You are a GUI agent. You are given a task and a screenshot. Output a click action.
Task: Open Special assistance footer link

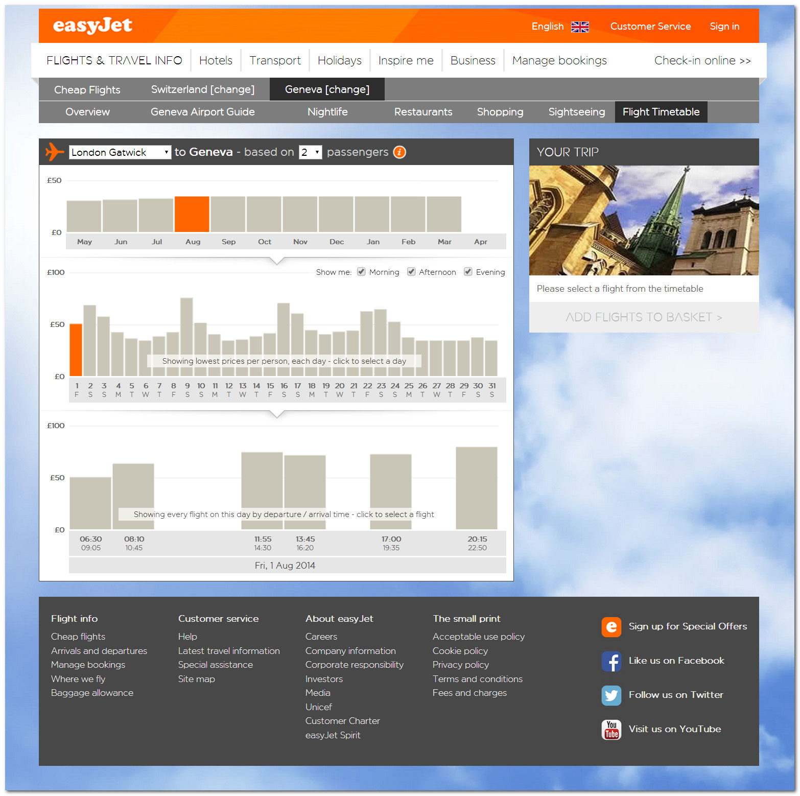point(216,665)
